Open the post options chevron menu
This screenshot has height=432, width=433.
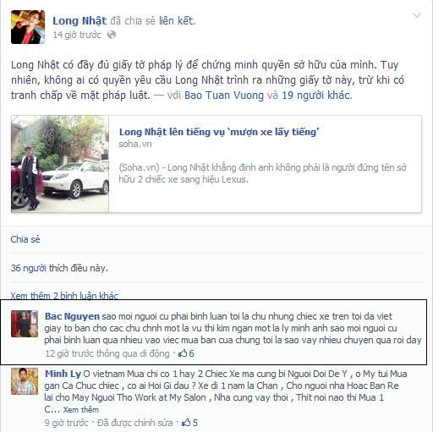click(417, 16)
